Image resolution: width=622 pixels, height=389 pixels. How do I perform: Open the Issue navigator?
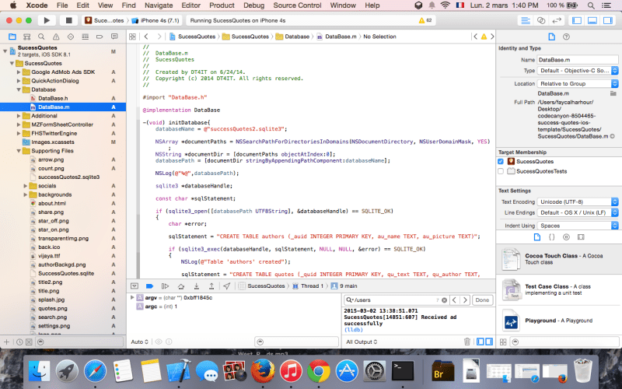56,37
